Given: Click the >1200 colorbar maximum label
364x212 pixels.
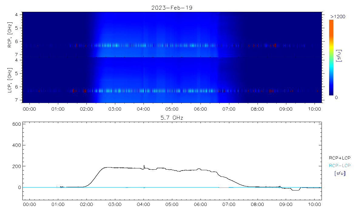Looking at the screenshot, I should coord(338,16).
